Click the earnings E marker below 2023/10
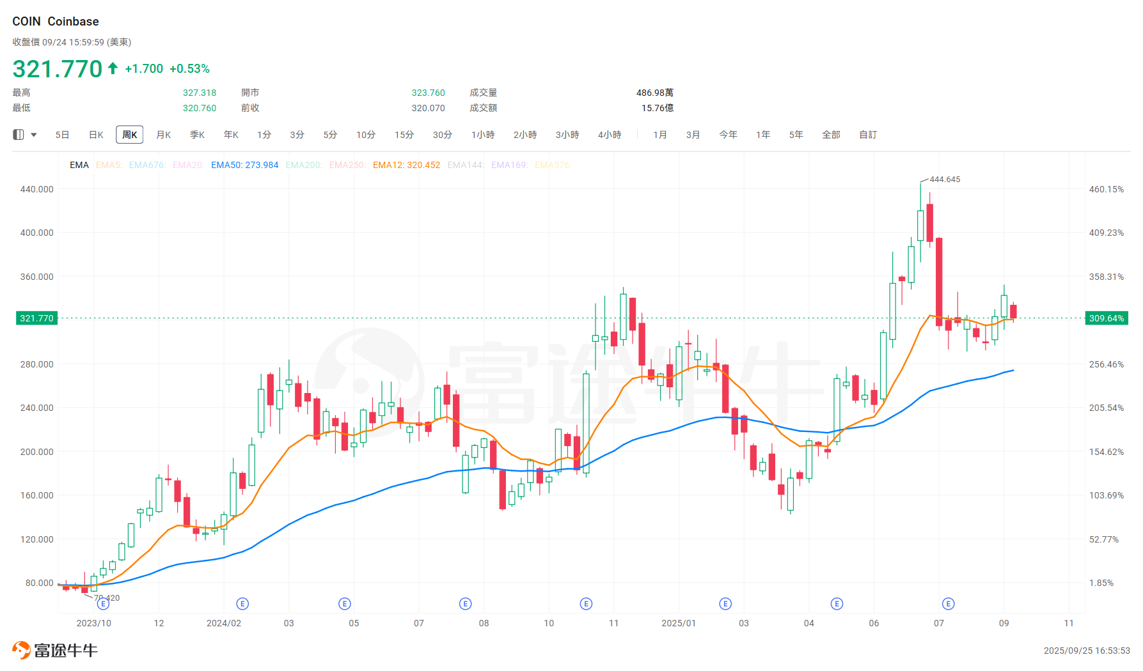1143x671 pixels. click(102, 603)
